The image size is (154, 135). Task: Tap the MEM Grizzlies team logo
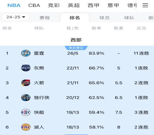click(x=26, y=68)
